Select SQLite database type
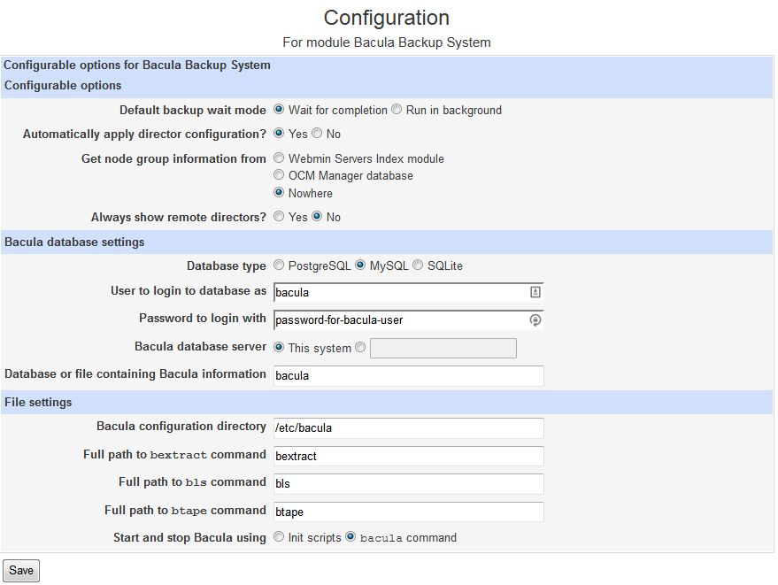778x585 pixels. 419,265
